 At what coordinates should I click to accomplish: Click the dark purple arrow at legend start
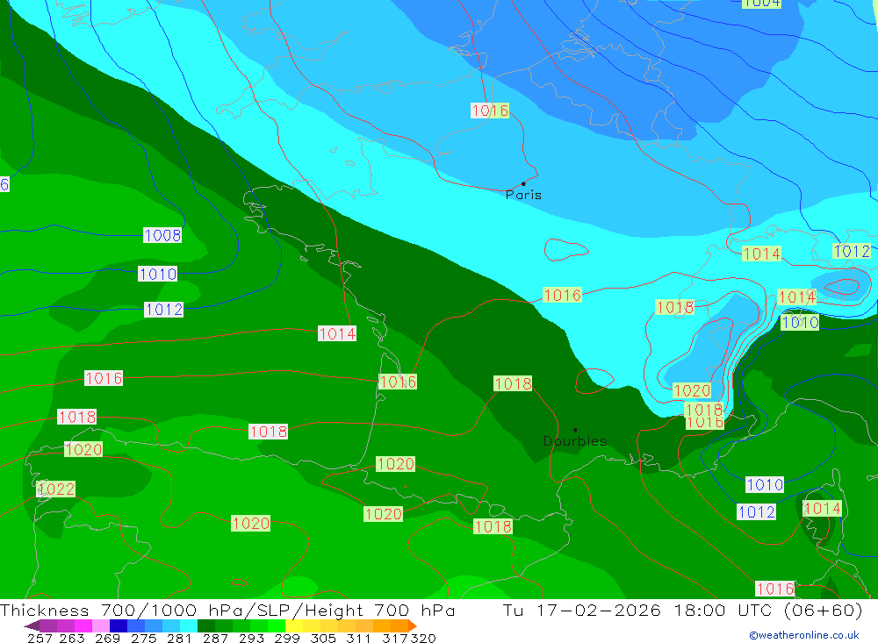(32, 625)
